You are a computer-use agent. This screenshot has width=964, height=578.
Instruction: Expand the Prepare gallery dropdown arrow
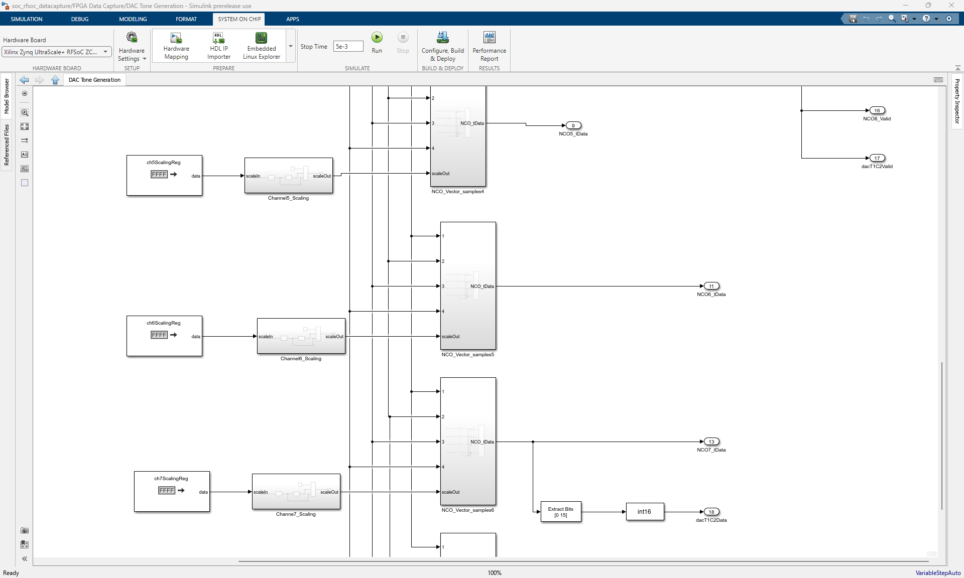point(291,46)
